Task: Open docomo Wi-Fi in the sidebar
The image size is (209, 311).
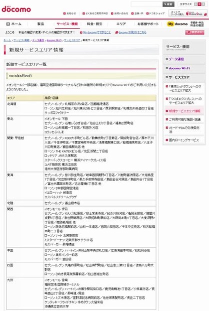Action: click(179, 68)
